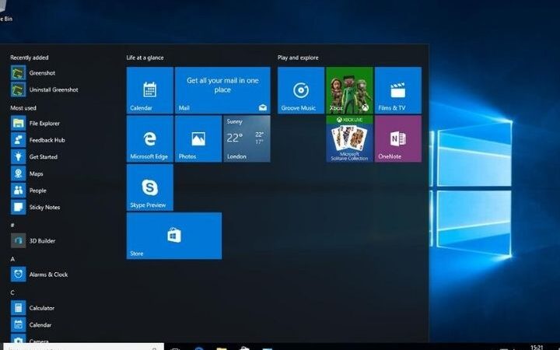The image size is (560, 350).
Task: Click the # letter header in app list
Action: tap(12, 225)
